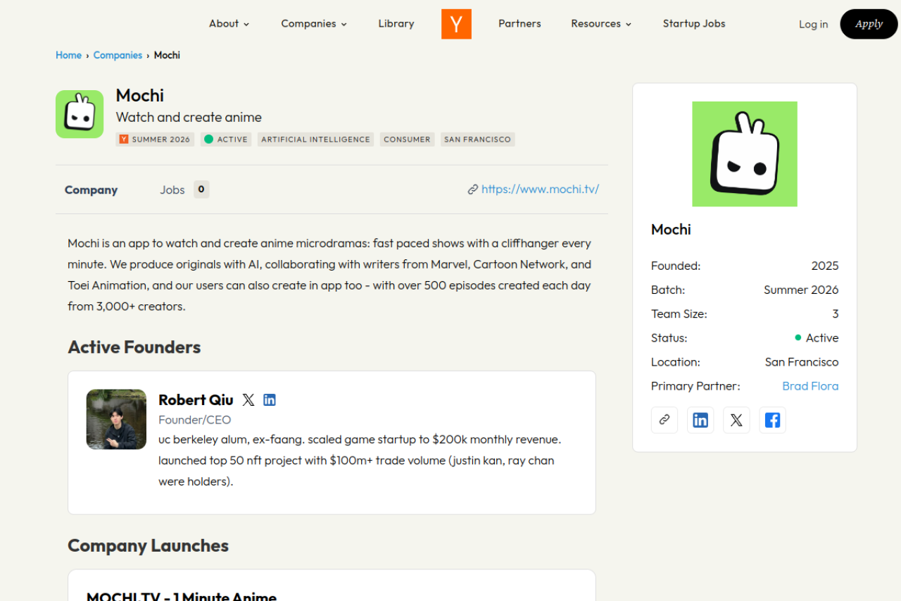The image size is (901, 601).
Task: Open Brad Flora partner link
Action: pos(810,386)
